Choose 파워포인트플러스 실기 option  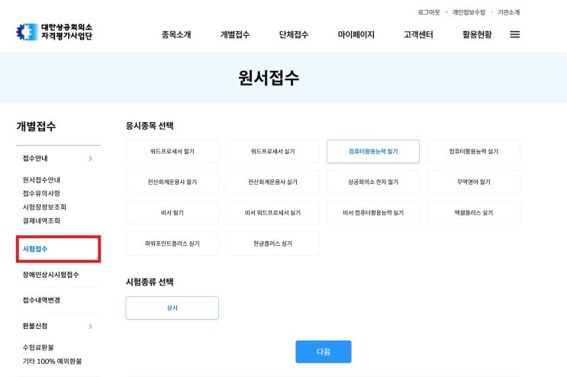coord(172,243)
